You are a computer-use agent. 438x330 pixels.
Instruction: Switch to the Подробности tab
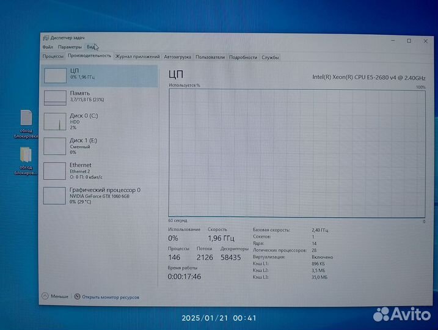pos(243,57)
